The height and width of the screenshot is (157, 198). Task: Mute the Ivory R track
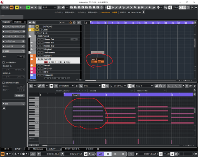click(x=39, y=59)
